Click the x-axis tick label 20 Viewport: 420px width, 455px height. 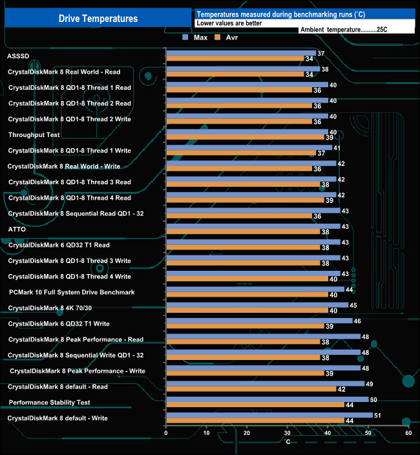247,433
